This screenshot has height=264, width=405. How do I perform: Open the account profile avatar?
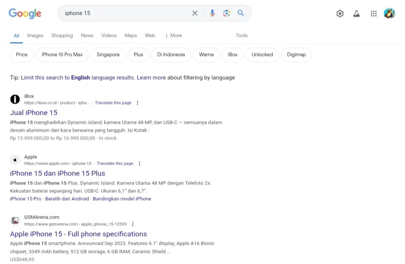point(389,13)
